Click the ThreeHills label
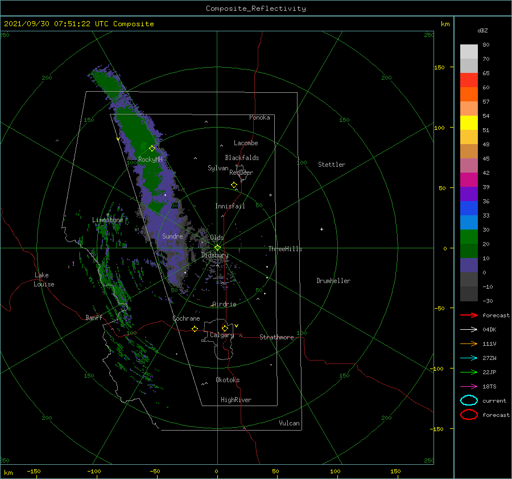512x479 pixels. 285,249
